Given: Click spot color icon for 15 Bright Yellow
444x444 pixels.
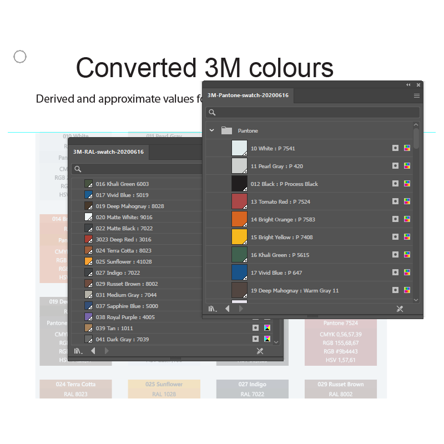Looking at the screenshot, I should (395, 237).
